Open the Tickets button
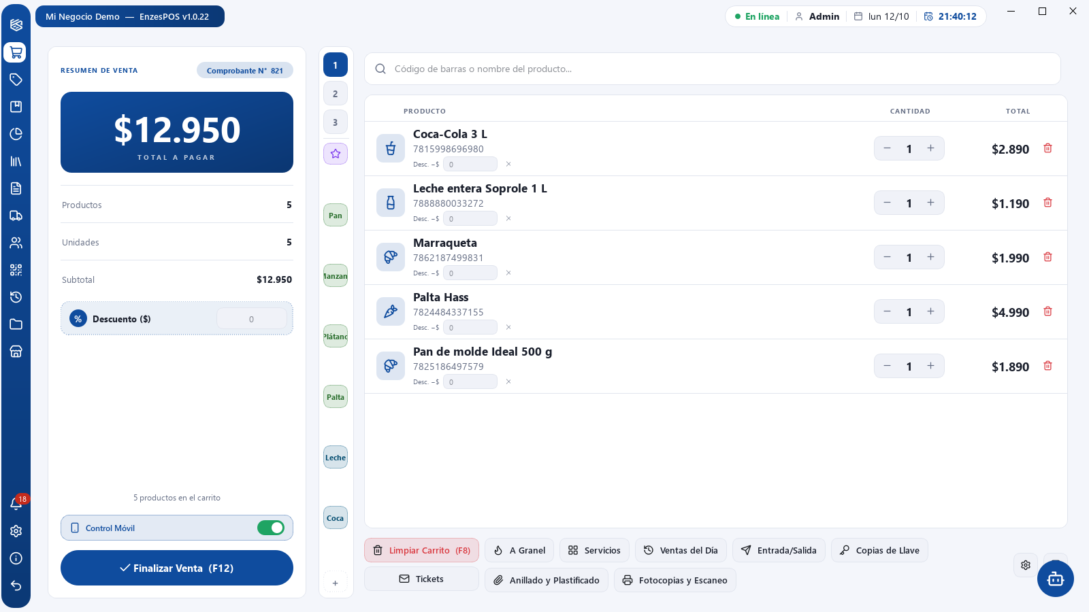 (x=421, y=579)
